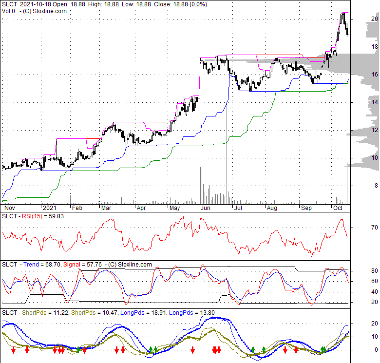Image resolution: width=380 pixels, height=363 pixels.
Task: Select the 'Oct' month label
Action: (x=338, y=208)
